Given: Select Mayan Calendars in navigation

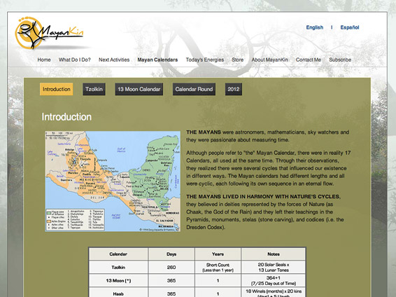Looking at the screenshot, I should (x=157, y=60).
